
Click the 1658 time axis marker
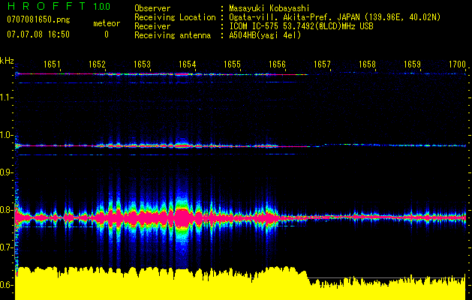pos(367,64)
